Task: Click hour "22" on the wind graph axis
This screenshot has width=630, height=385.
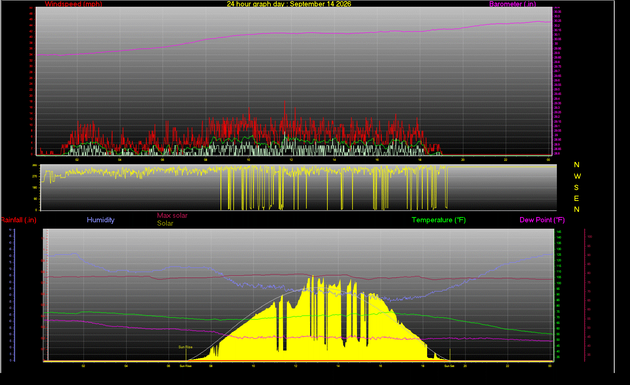Action: pyautogui.click(x=505, y=160)
